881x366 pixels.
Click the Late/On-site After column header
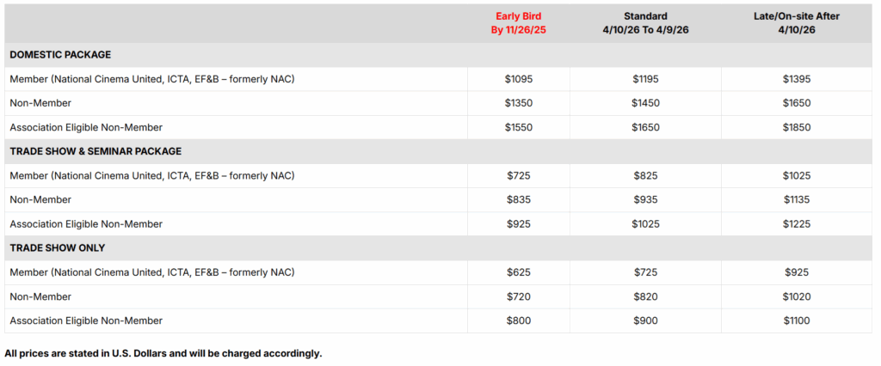point(797,23)
